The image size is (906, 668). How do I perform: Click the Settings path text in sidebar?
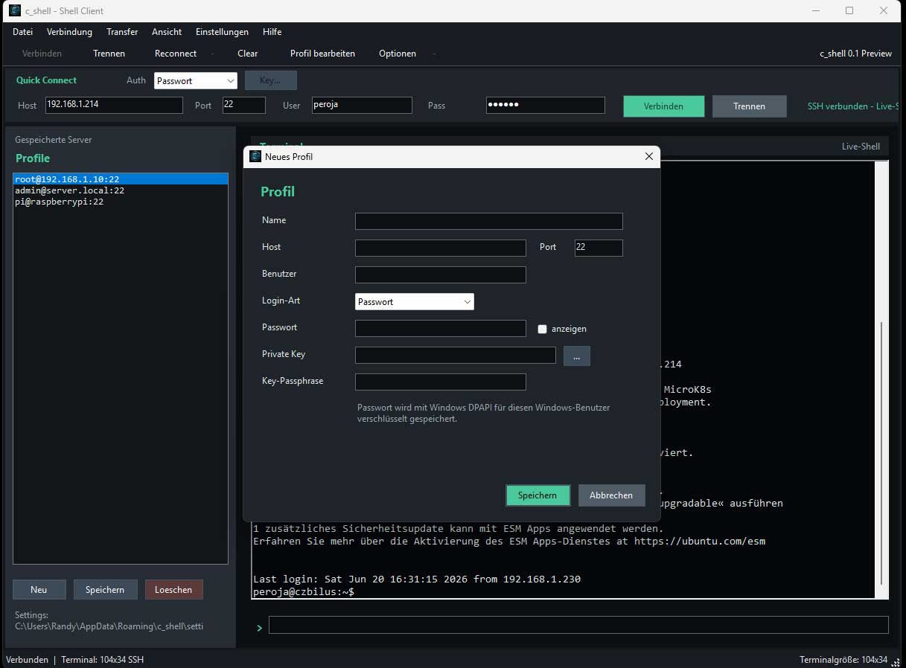[109, 620]
